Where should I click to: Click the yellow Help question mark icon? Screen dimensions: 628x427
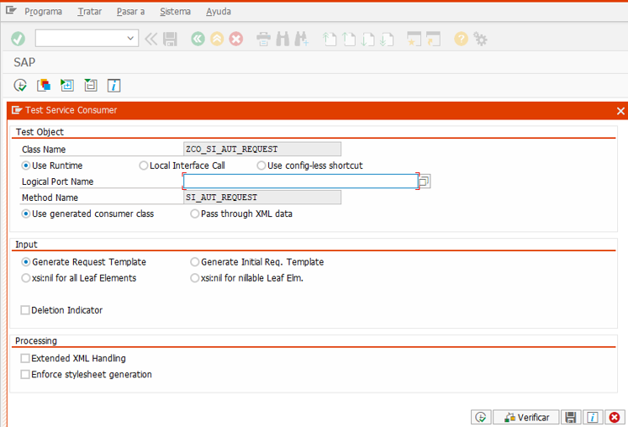tap(461, 39)
